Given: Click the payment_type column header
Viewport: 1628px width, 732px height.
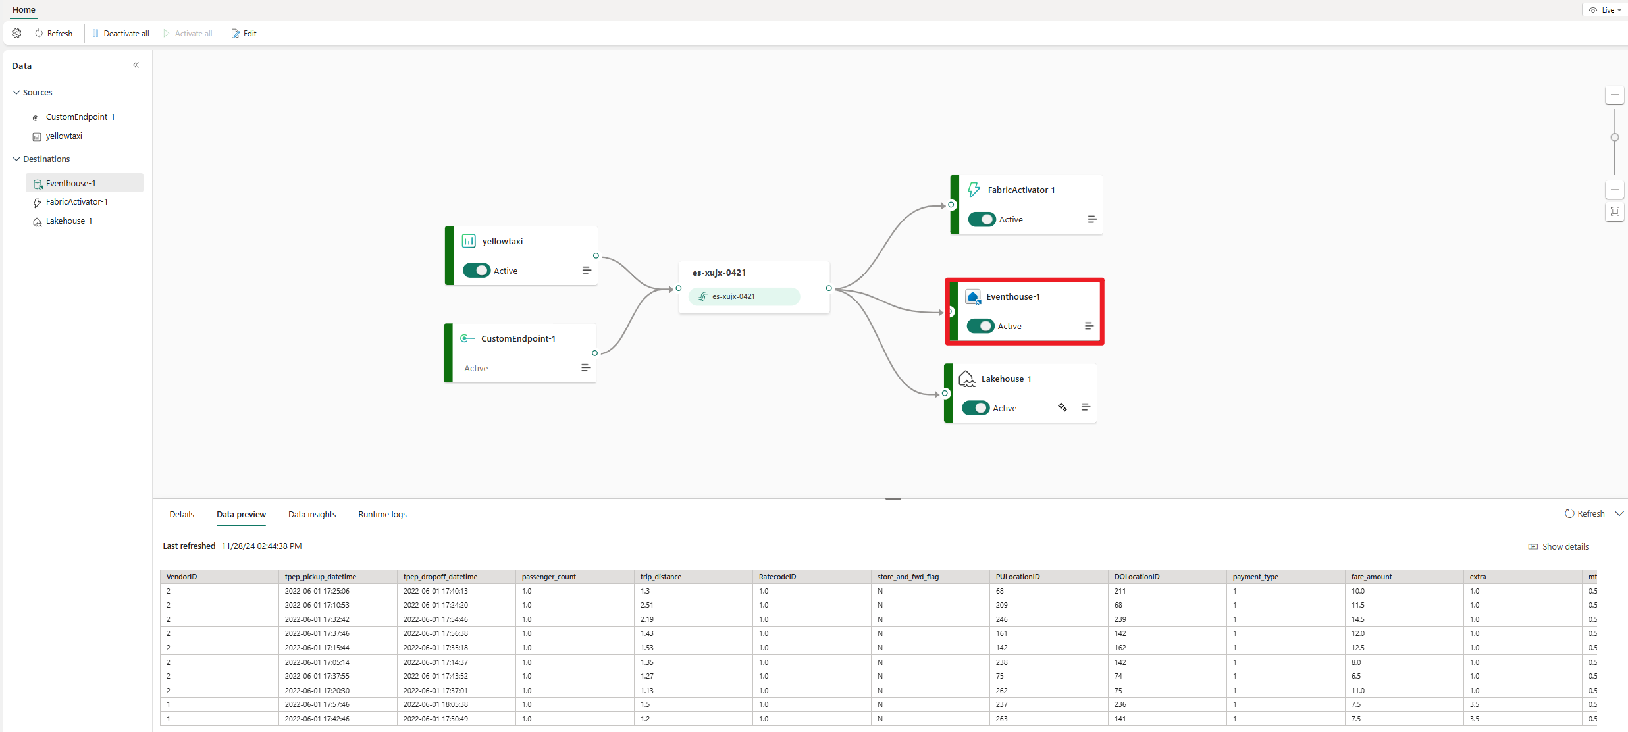Looking at the screenshot, I should point(1286,577).
